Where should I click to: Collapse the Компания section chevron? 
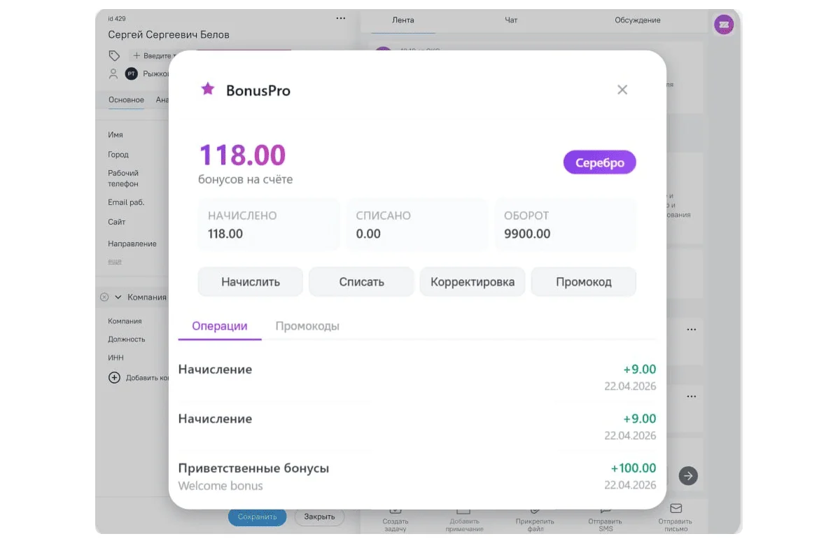point(118,297)
